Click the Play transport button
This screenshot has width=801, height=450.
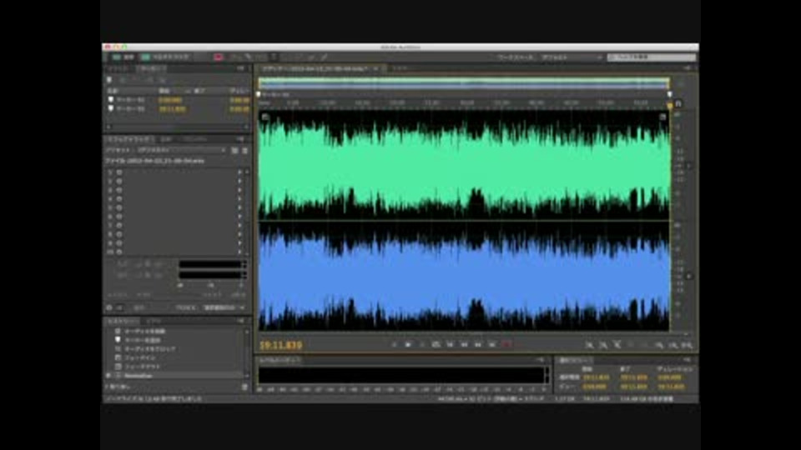(x=408, y=345)
